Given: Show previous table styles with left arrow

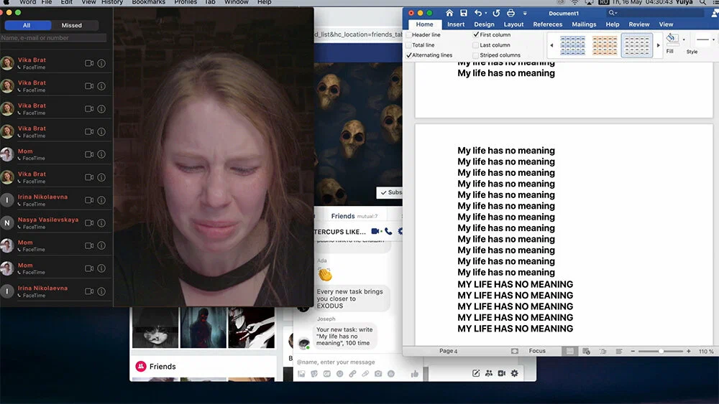Looking at the screenshot, I should coord(551,45).
